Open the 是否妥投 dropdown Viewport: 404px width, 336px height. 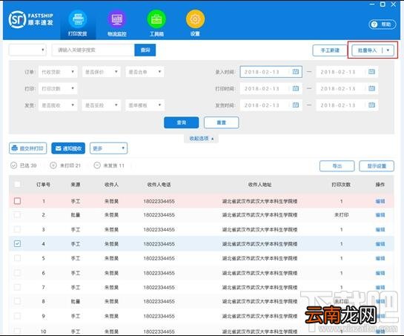pyautogui.click(x=102, y=105)
